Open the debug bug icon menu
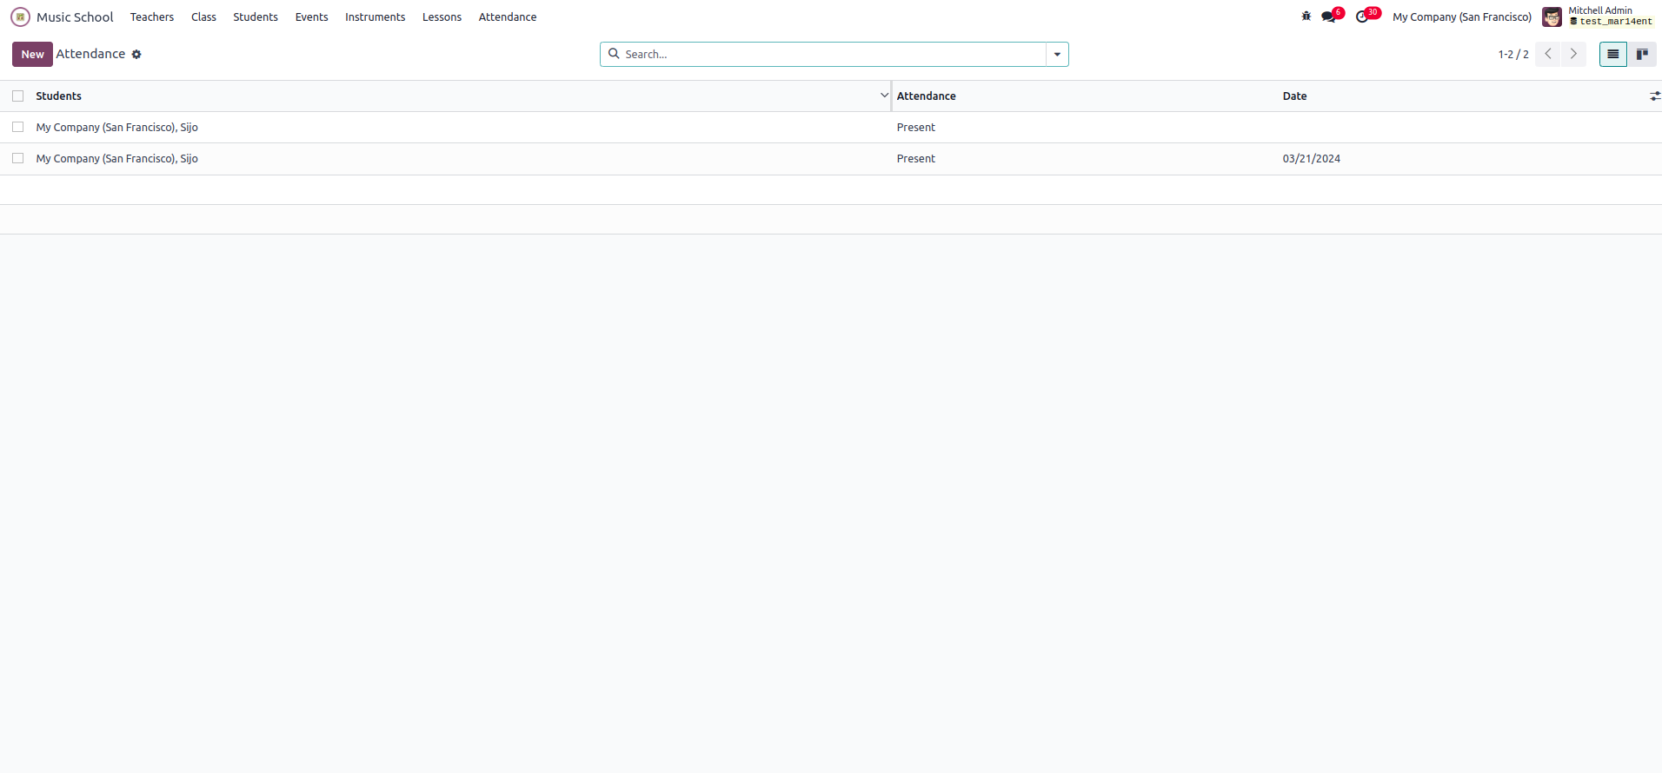The image size is (1662, 773). click(x=1306, y=17)
